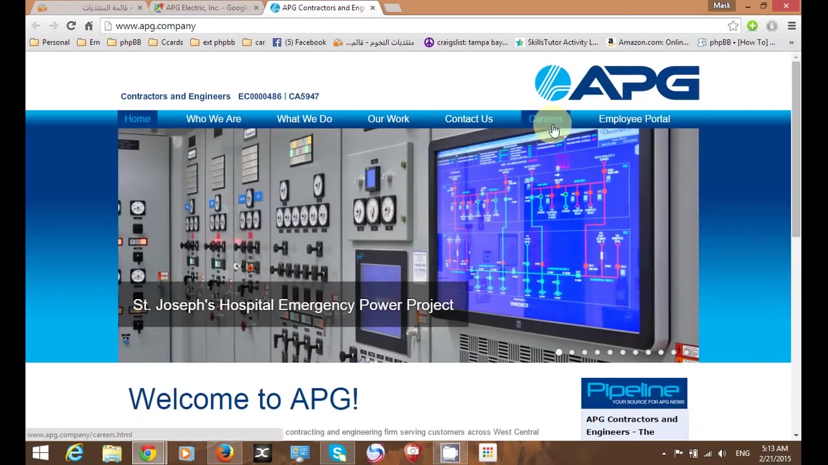Open the Our Work menu item
The width and height of the screenshot is (828, 465).
[x=388, y=119]
